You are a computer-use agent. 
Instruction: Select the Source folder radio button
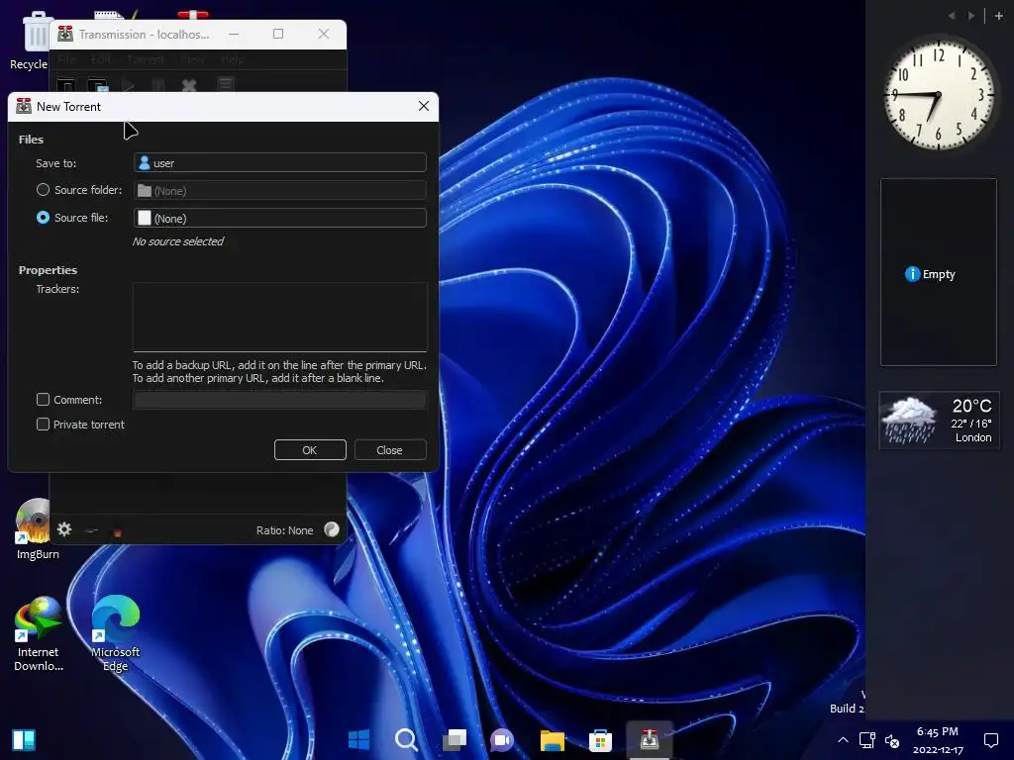[x=43, y=190]
